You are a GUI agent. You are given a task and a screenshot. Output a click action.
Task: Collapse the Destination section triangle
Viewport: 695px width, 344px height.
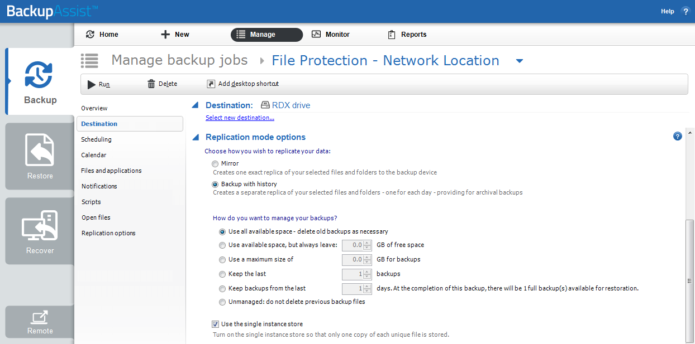click(x=195, y=105)
